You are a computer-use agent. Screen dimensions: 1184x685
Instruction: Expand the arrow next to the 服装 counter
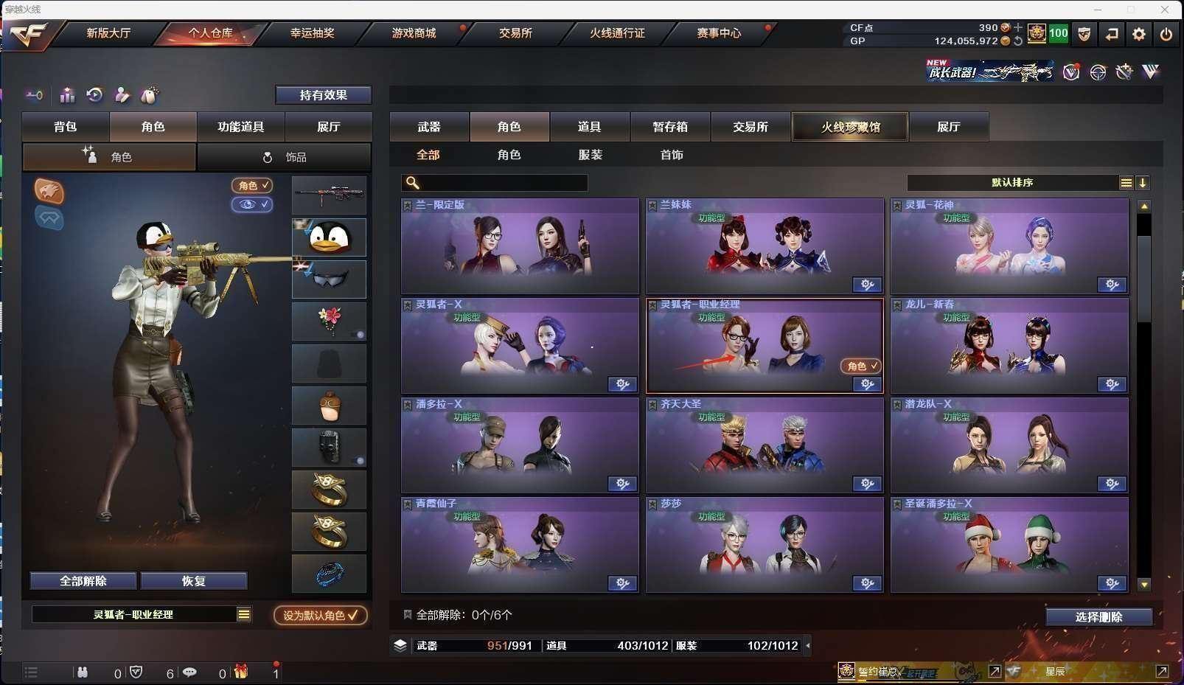pyautogui.click(x=808, y=645)
